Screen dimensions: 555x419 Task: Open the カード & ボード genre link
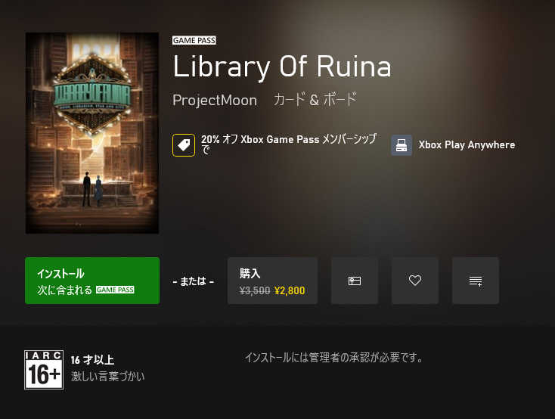point(315,100)
